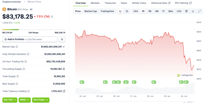
Task: Switch to the Markets tab
Action: pos(95,3)
